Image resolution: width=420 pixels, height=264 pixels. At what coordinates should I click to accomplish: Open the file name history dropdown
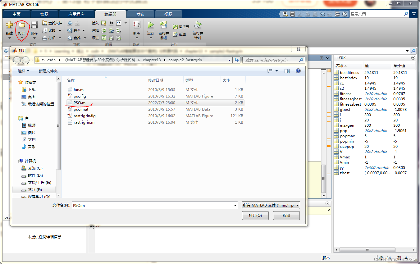coord(235,205)
